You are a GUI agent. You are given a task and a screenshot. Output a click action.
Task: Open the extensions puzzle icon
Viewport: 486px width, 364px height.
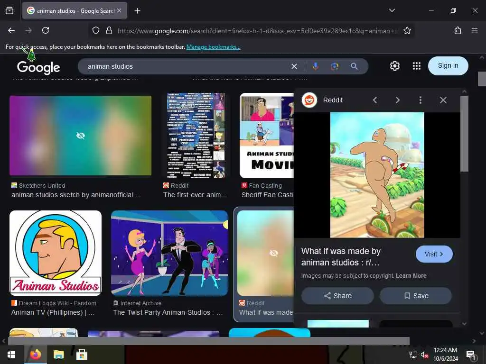pyautogui.click(x=458, y=30)
